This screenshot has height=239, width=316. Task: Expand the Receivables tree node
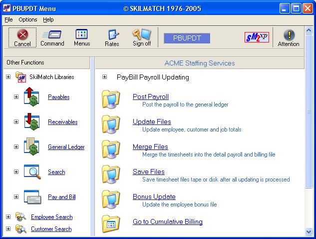[x=16, y=121]
